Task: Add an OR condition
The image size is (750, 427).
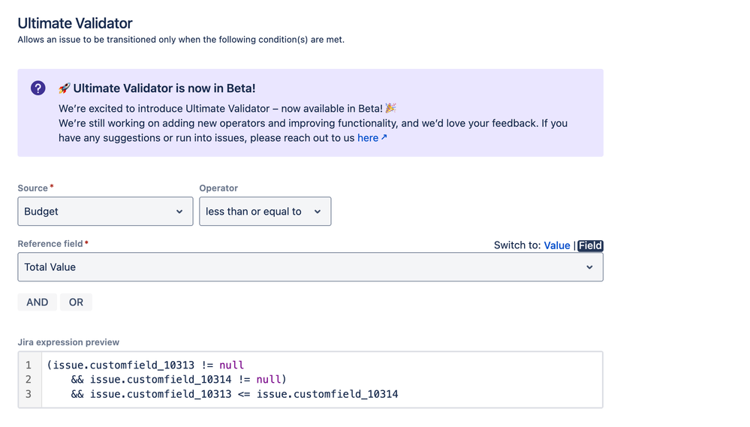Action: (76, 302)
